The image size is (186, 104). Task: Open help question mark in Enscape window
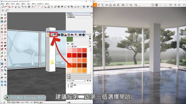(x=184, y=5)
